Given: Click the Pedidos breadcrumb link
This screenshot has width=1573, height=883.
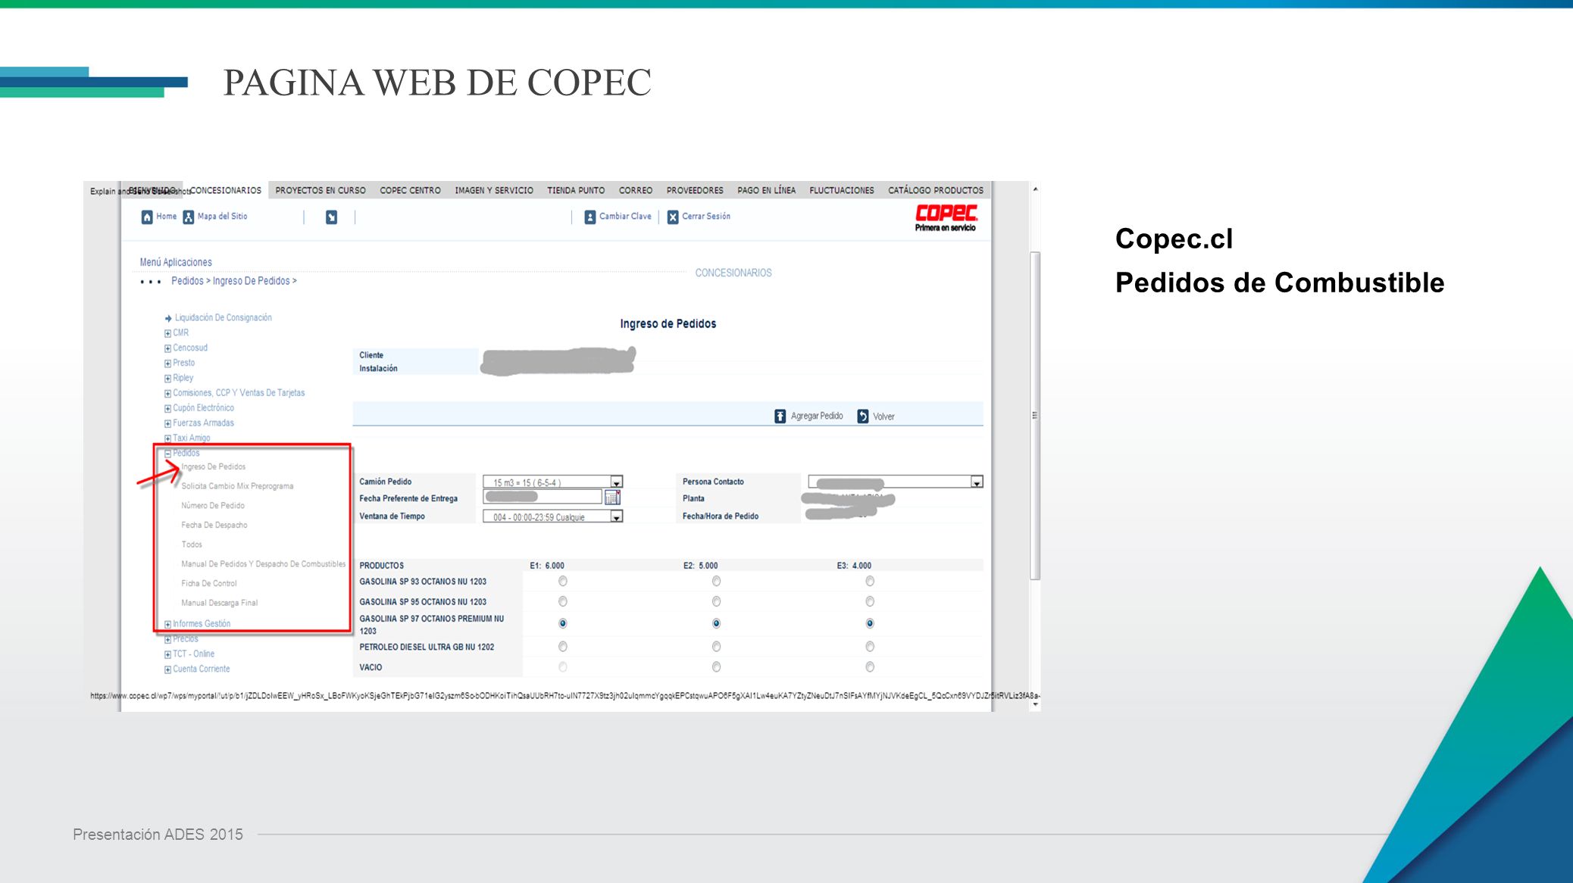Looking at the screenshot, I should click(187, 281).
